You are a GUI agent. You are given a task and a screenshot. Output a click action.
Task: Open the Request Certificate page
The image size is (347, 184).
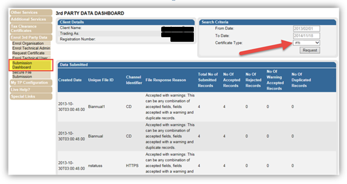click(x=28, y=53)
